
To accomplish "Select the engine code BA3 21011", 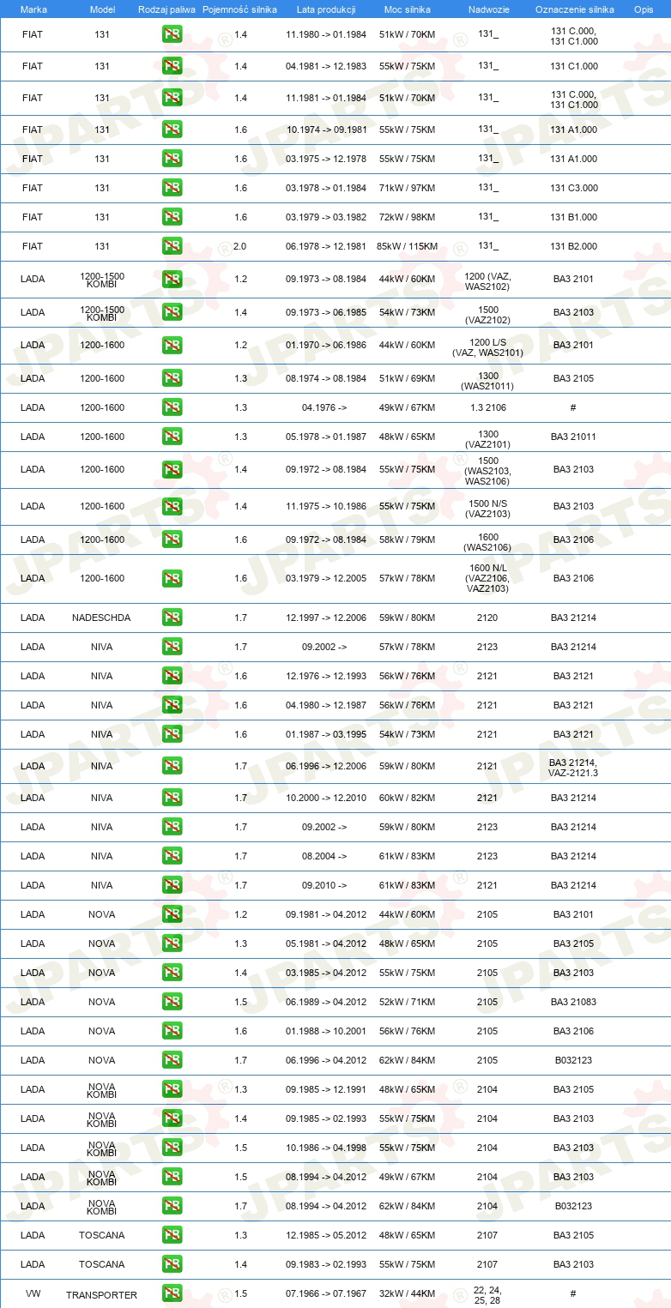I will pos(574,437).
